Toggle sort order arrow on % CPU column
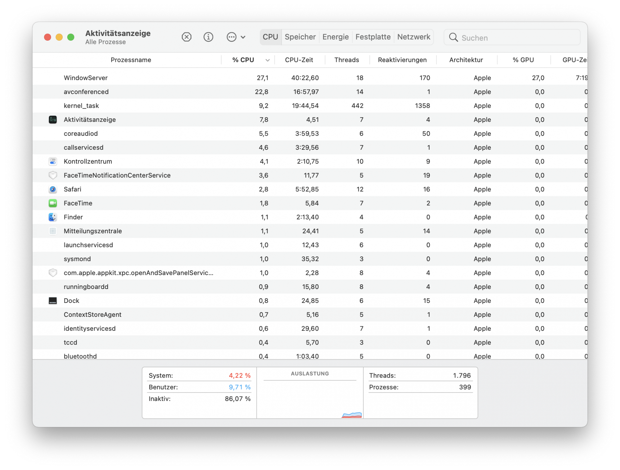The width and height of the screenshot is (620, 470). tap(268, 60)
